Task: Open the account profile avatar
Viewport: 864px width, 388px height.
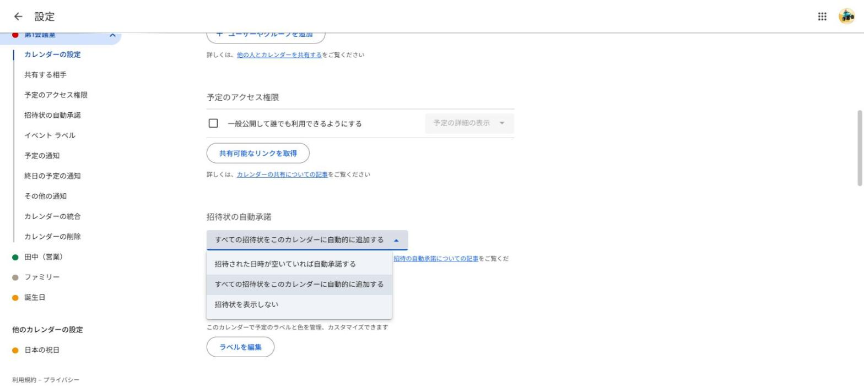Action: [x=846, y=17]
